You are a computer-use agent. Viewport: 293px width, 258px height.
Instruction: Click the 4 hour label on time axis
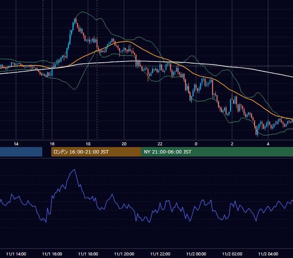268,144
